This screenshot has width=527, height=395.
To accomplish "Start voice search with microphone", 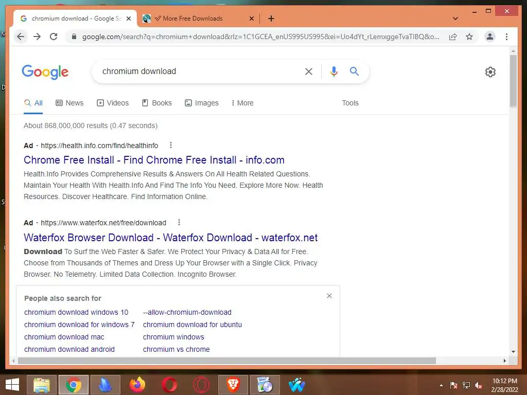I will 333,71.
